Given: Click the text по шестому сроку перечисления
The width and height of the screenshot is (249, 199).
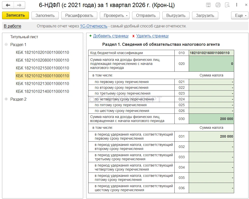Looking at the screenshot, I should coord(122,111).
